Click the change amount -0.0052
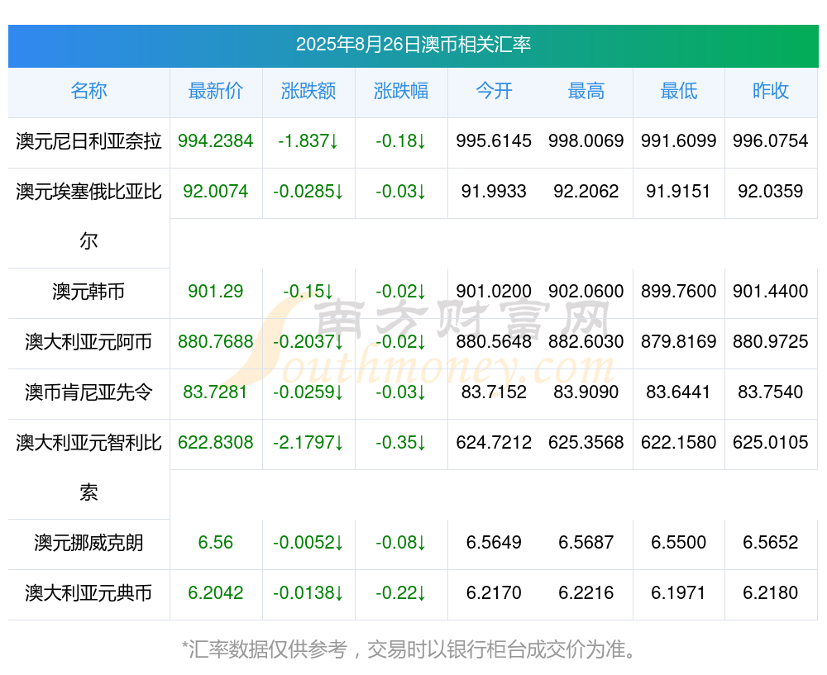This screenshot has height=675, width=827. [x=308, y=543]
